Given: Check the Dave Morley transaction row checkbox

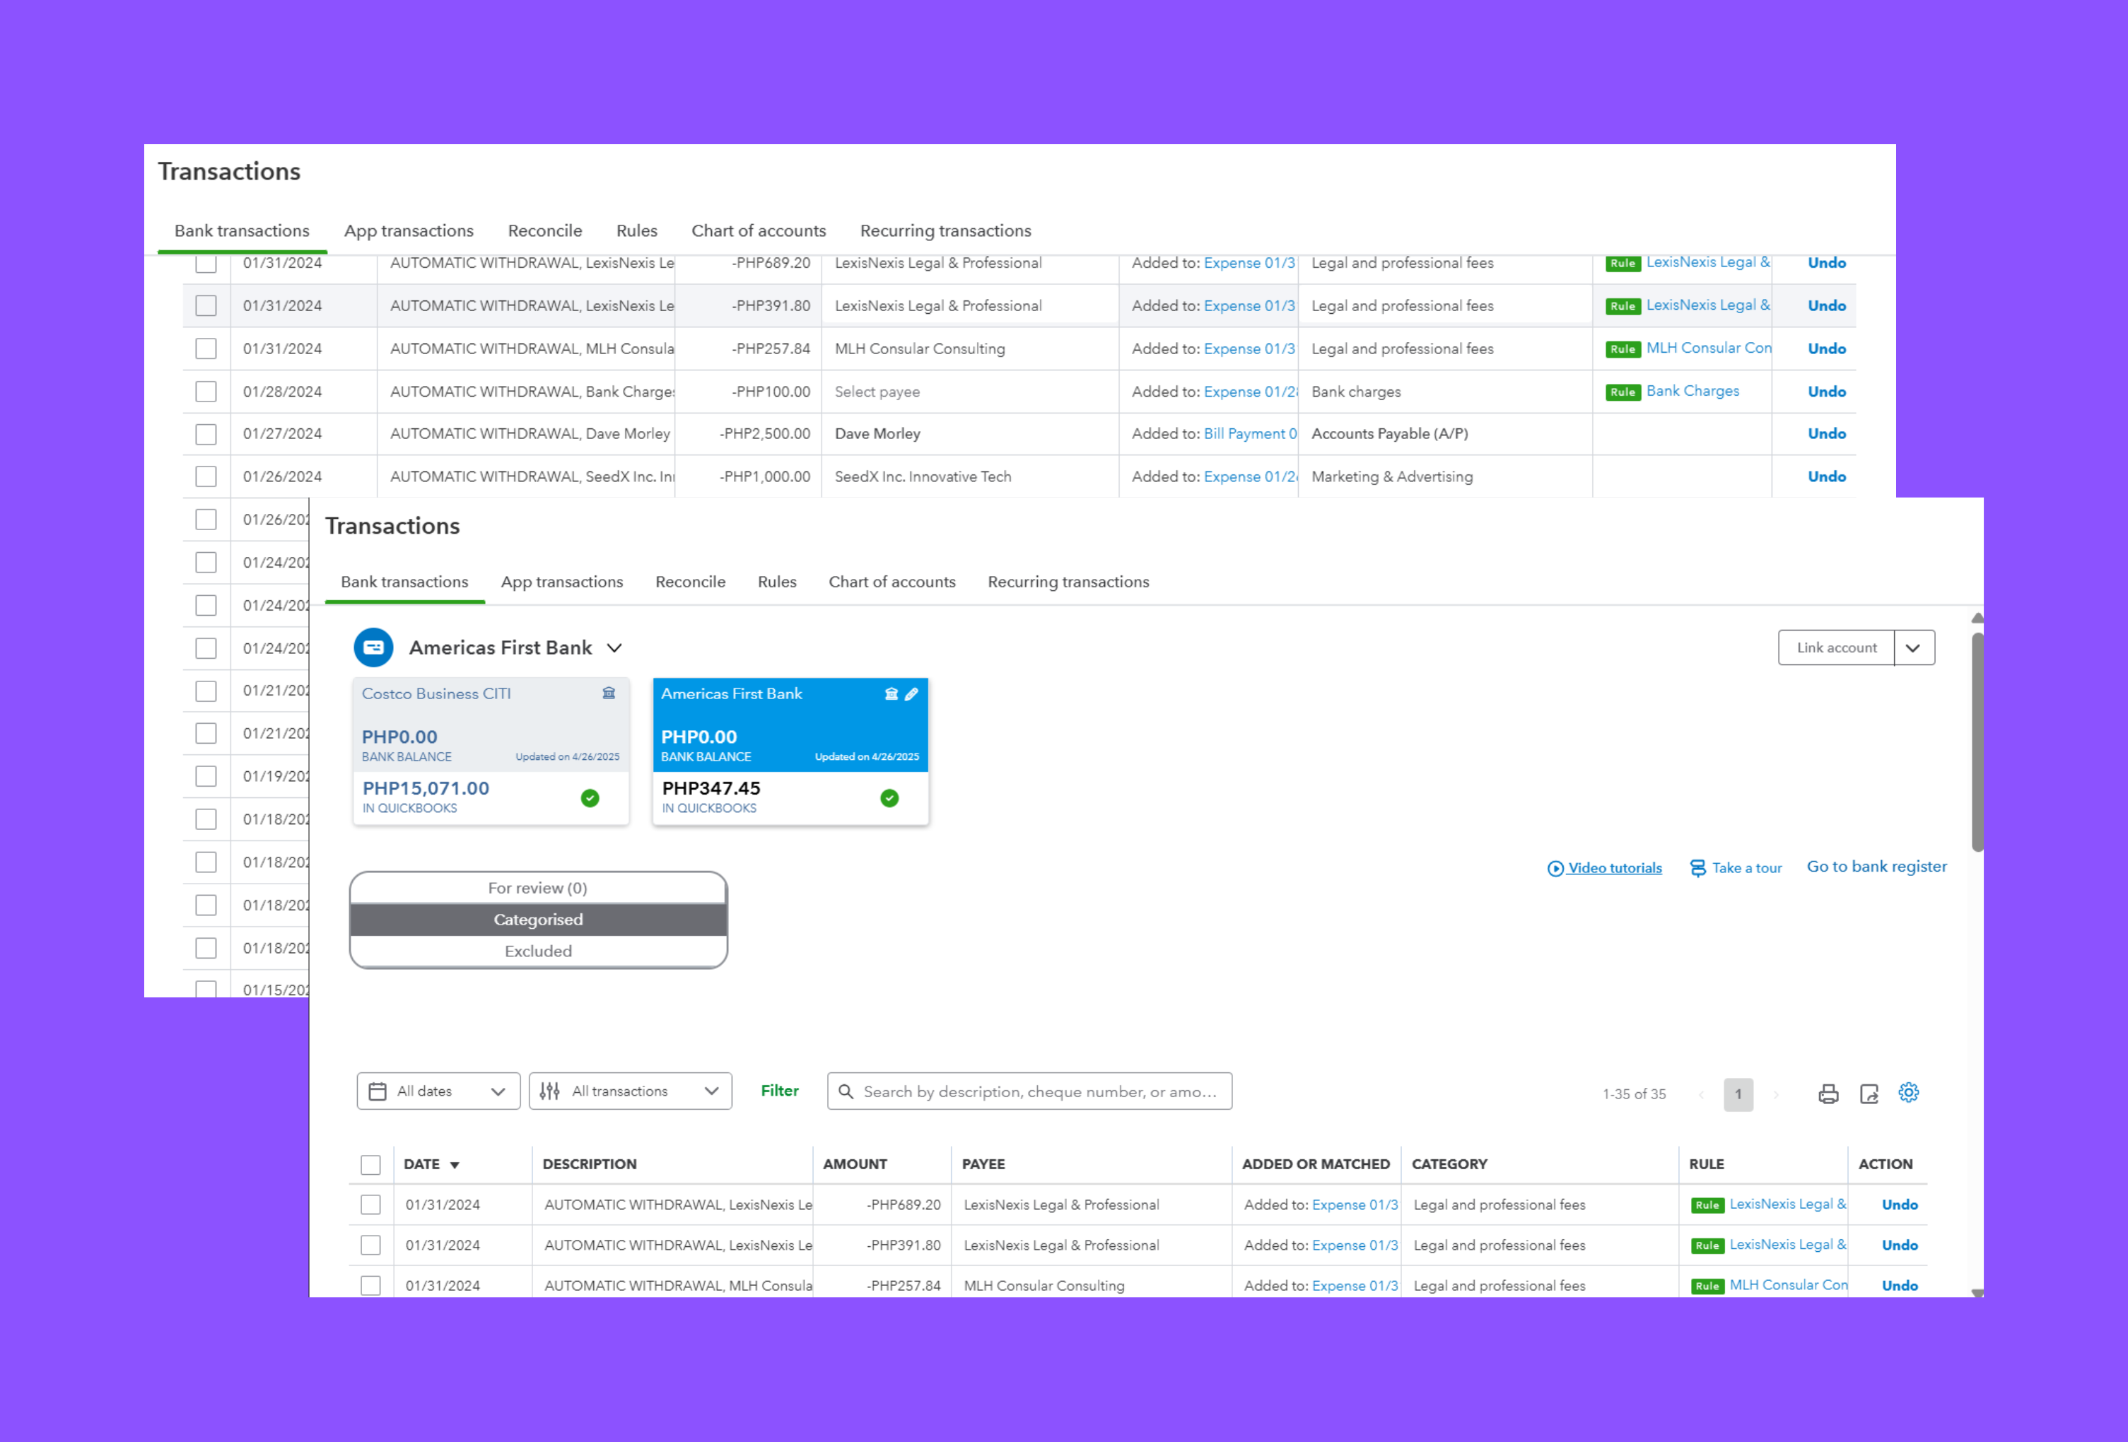Looking at the screenshot, I should tap(206, 434).
